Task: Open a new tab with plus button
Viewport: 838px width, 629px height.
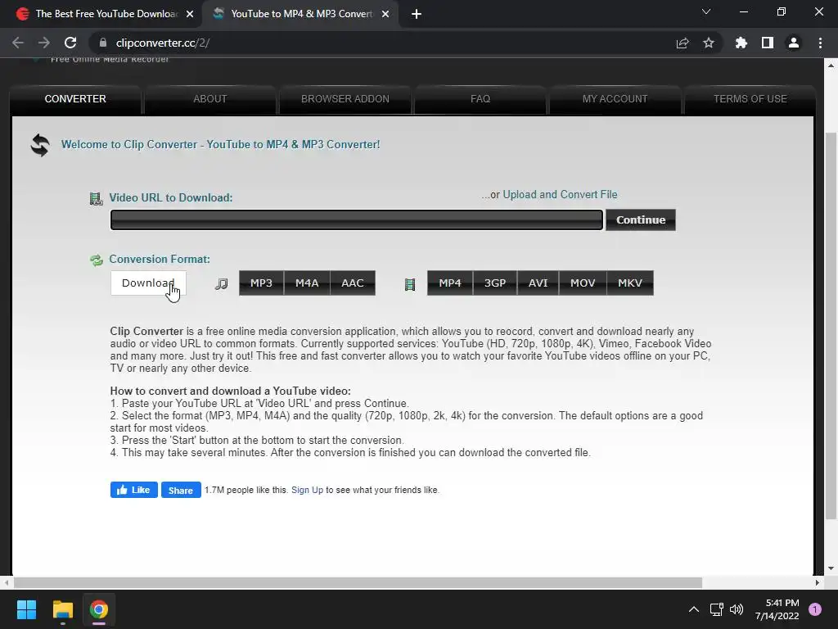Action: pos(417,14)
